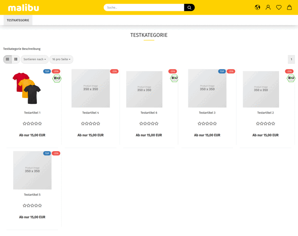This screenshot has height=236, width=298.
Task: Switch to grid view layout
Action: 7,59
